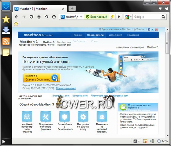Open the SkyNote sticky note icon
Image resolution: width=171 pixels, height=146 pixels.
click(x=6, y=52)
